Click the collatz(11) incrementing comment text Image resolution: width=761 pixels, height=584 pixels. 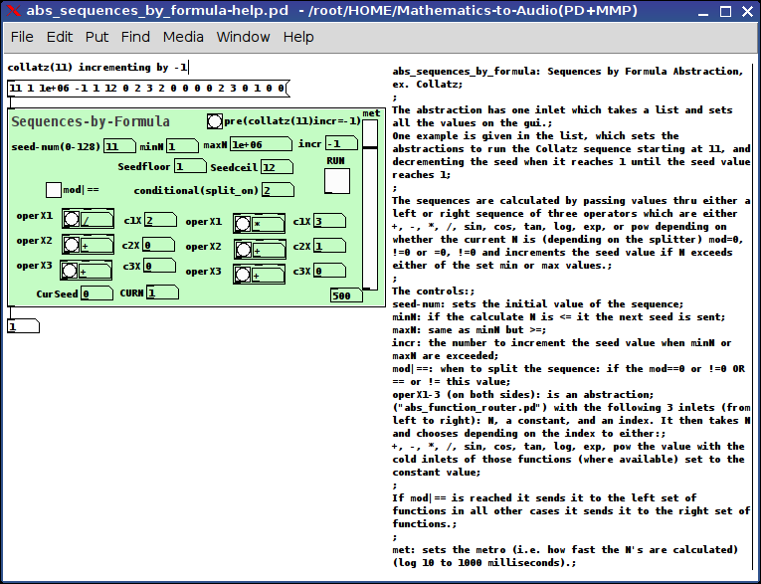pos(97,67)
